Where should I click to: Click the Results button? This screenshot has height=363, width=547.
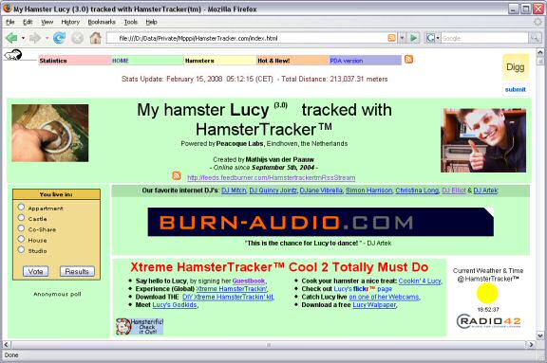click(77, 271)
